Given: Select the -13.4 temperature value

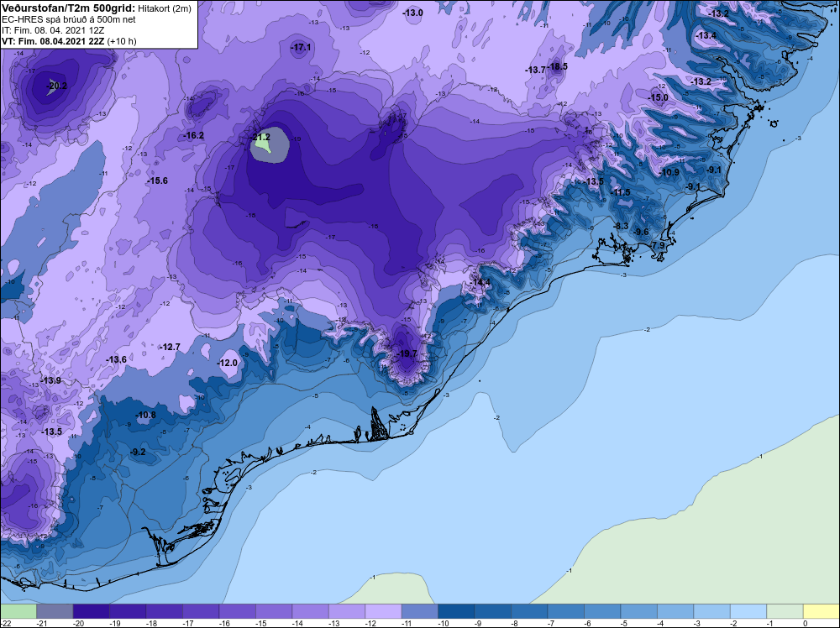Looking at the screenshot, I should pyautogui.click(x=706, y=36).
